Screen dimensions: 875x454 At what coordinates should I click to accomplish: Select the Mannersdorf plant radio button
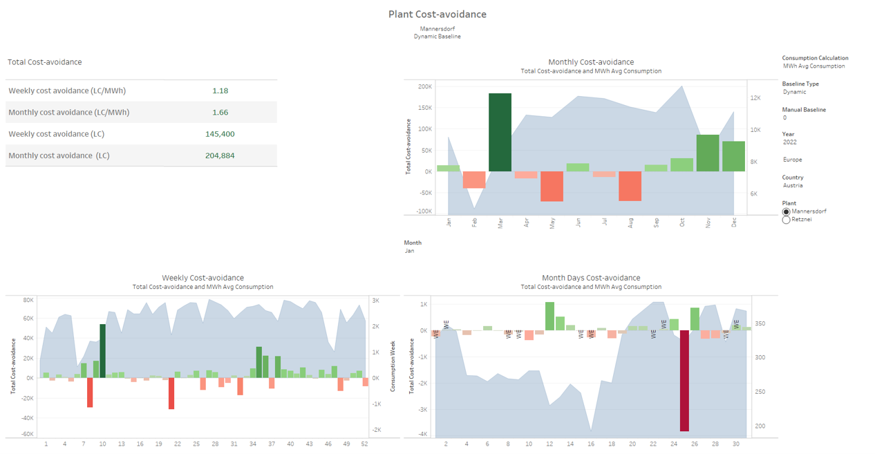coord(786,211)
